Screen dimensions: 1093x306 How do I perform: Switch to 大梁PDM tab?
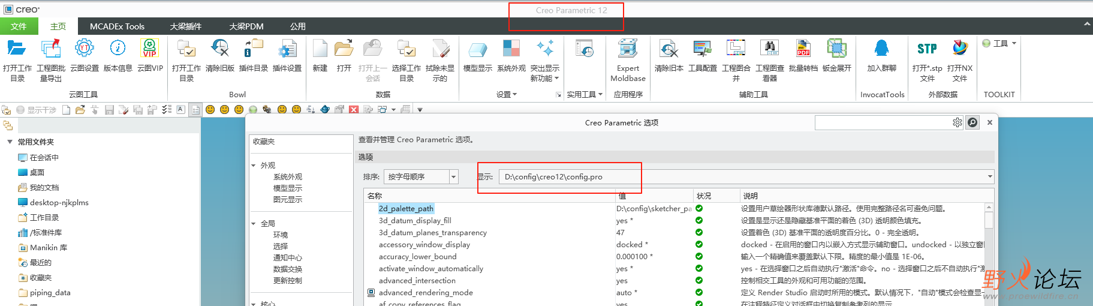pyautogui.click(x=246, y=26)
